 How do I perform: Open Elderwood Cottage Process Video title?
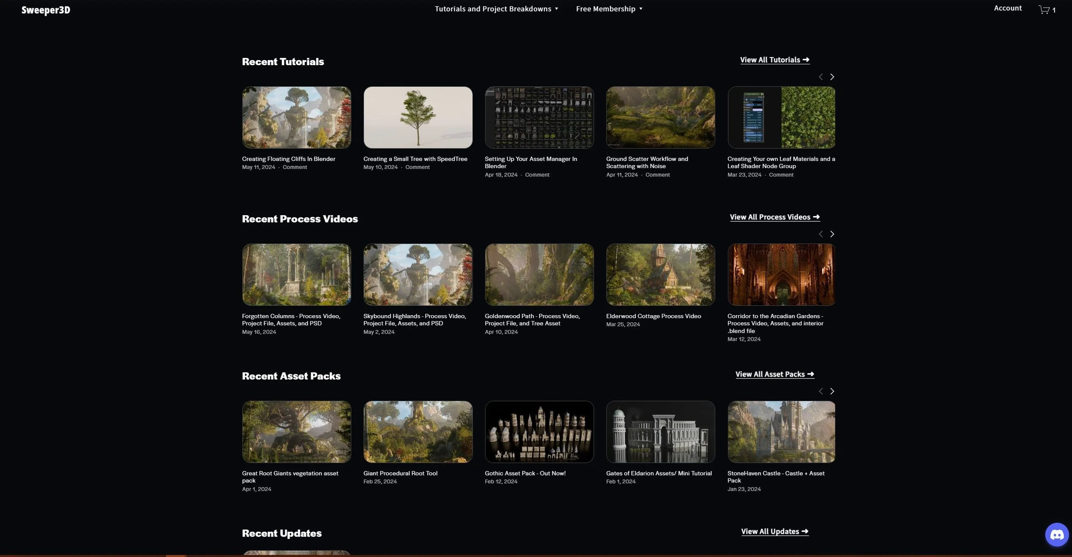click(x=653, y=316)
